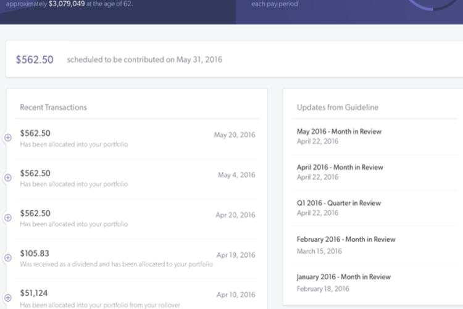This screenshot has width=463, height=309.
Task: Expand the May 4, 2016 transaction plus icon
Action: 8,178
